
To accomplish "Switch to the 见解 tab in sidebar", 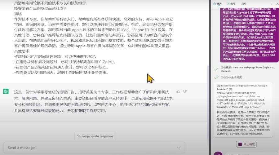I will 244,3.
